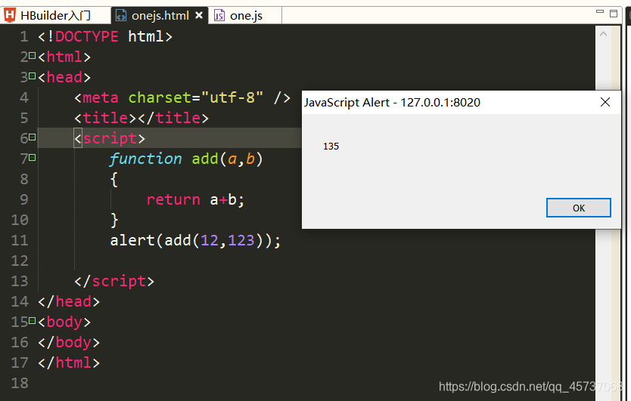631x401 pixels.
Task: Switch to the HBuilder入门 tab
Action: 55,16
